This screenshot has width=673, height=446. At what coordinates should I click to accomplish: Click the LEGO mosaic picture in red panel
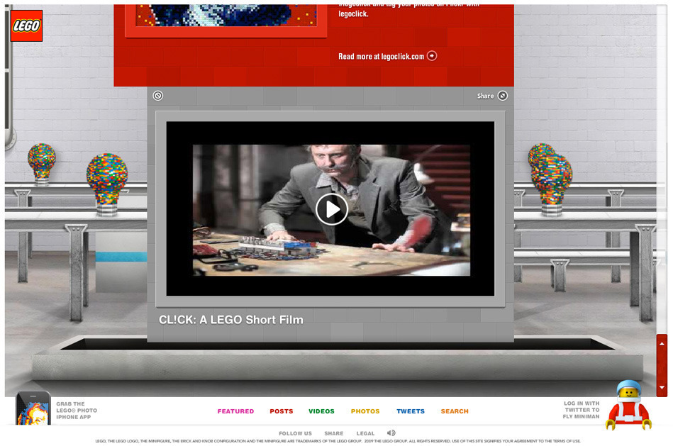tap(226, 16)
